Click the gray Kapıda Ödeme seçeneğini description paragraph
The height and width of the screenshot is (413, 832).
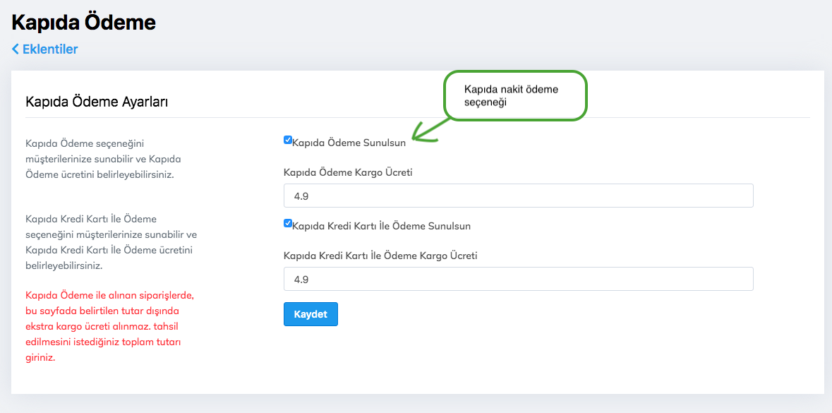tap(99, 159)
